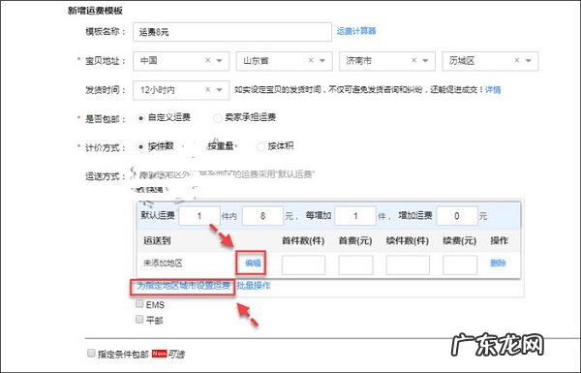This screenshot has width=581, height=373.
Task: Clear the 历城区 district selection with its x icon
Action: (x=517, y=60)
